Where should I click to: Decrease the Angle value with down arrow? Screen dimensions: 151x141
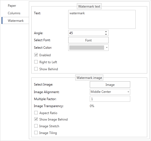(x=106, y=34)
